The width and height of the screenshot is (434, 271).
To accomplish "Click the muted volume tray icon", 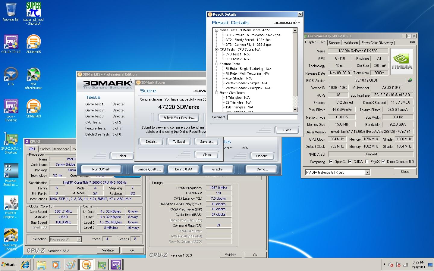I will coord(391,265).
